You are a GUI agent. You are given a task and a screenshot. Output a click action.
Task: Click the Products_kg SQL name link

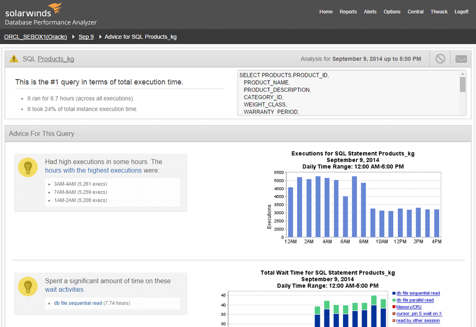(x=56, y=59)
